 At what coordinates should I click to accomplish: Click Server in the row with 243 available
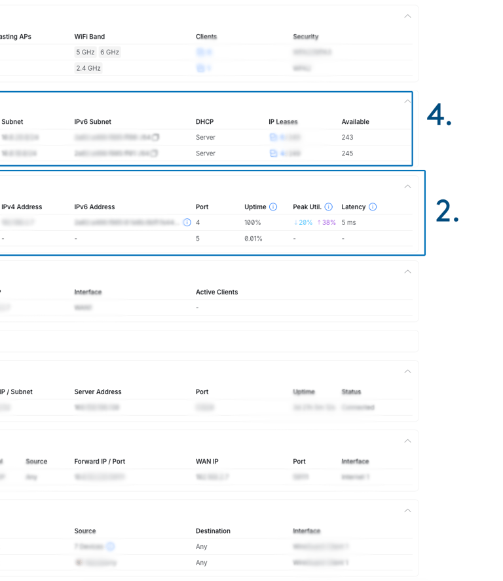(206, 138)
